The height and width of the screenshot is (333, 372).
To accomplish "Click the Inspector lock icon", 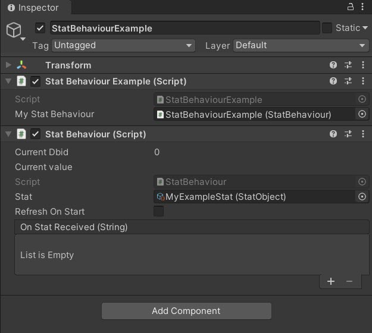I will point(351,7).
